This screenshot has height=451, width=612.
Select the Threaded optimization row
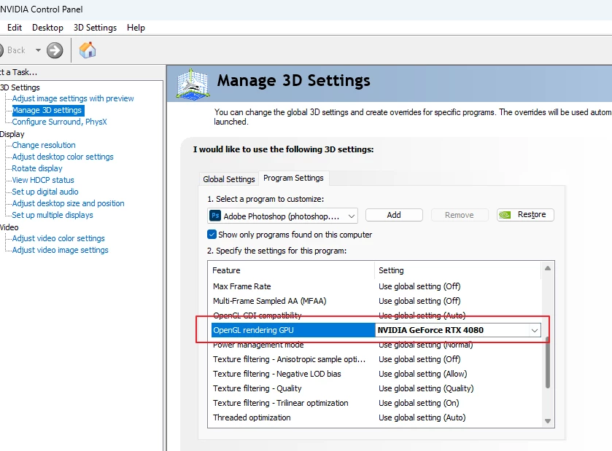click(x=376, y=417)
